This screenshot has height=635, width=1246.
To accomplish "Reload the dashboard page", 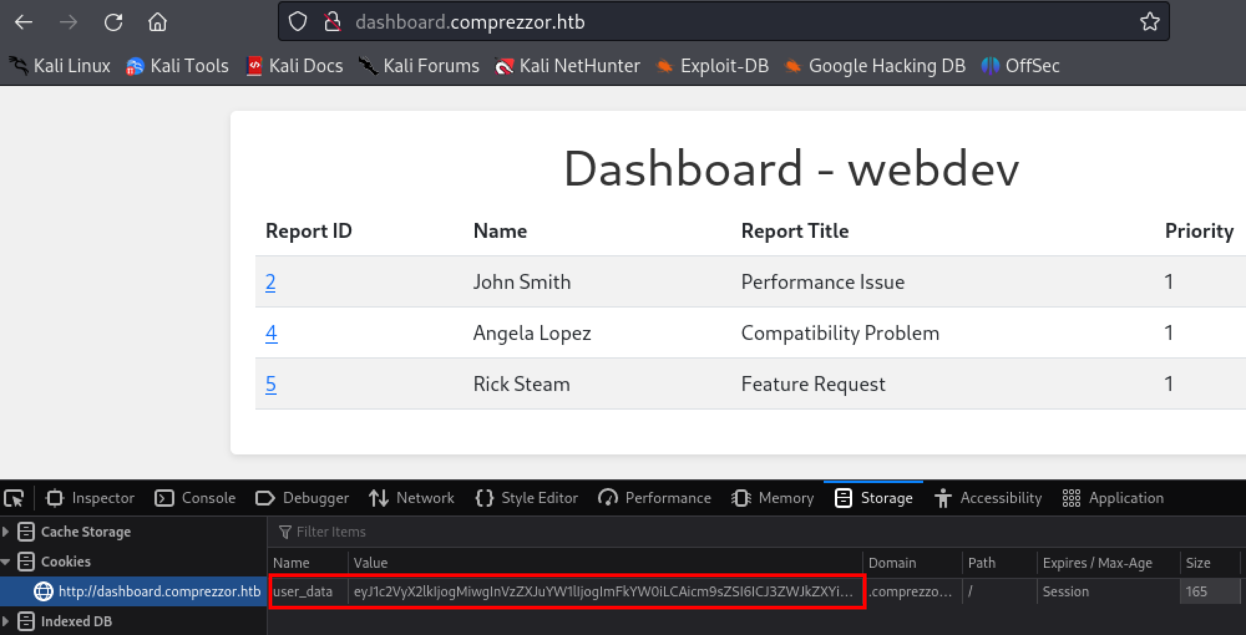I will [113, 22].
